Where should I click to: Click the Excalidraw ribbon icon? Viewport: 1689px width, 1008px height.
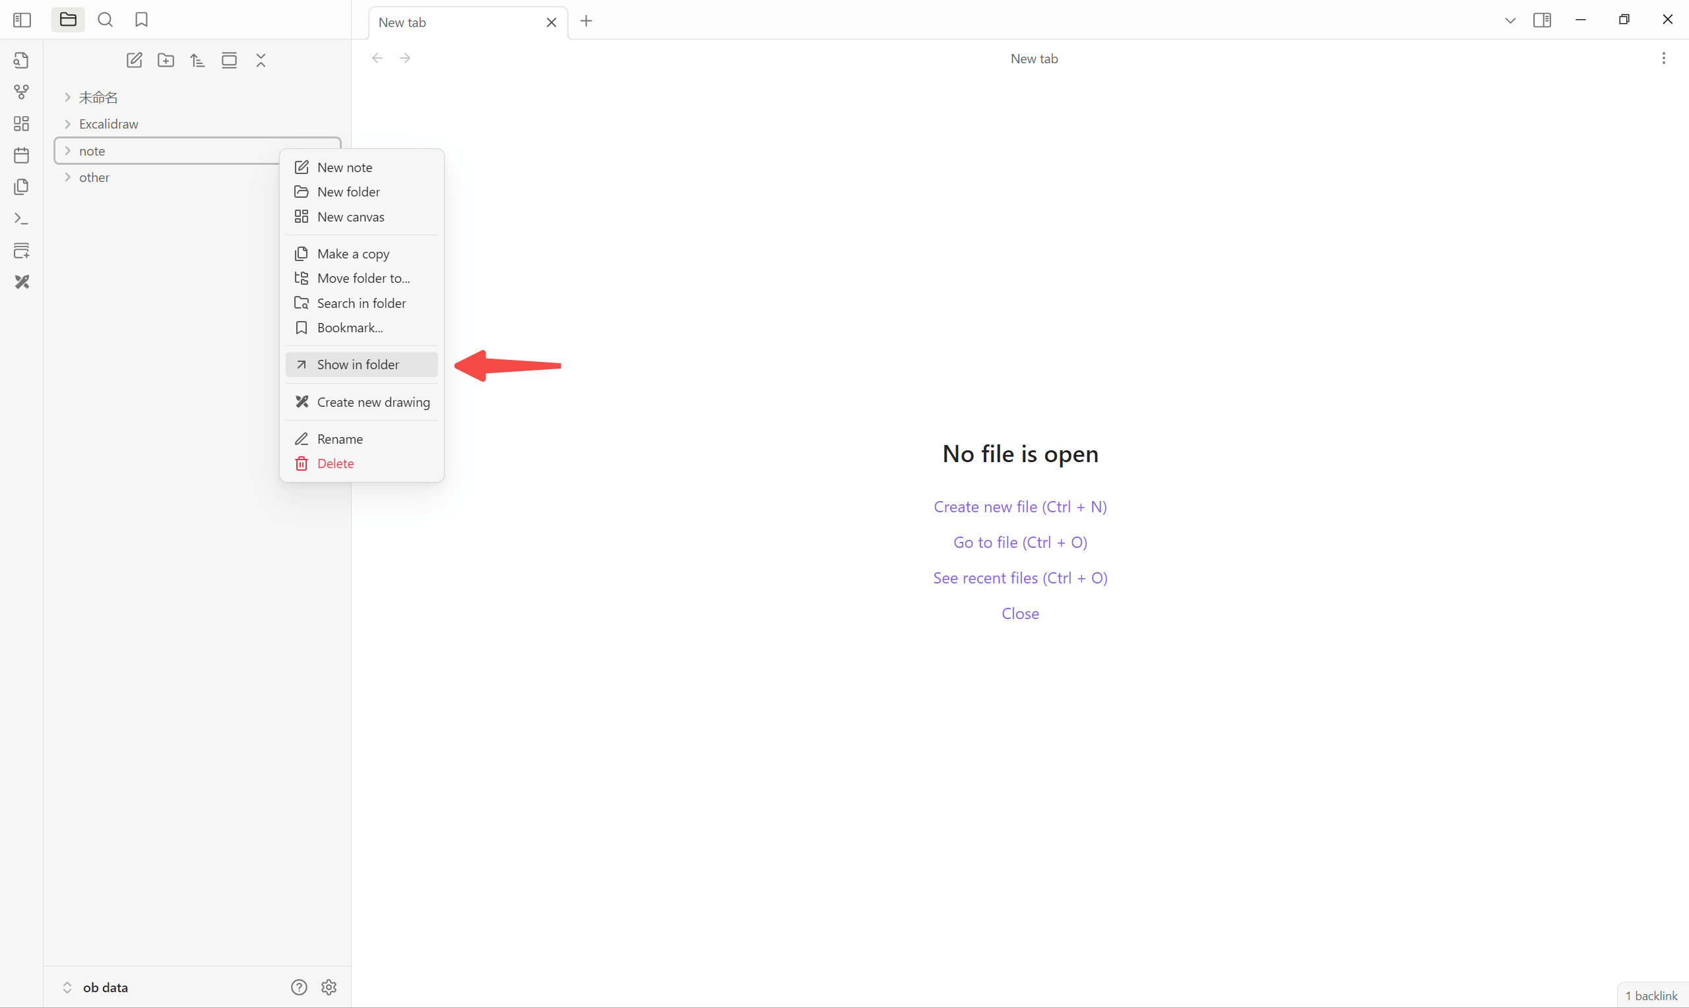22,282
